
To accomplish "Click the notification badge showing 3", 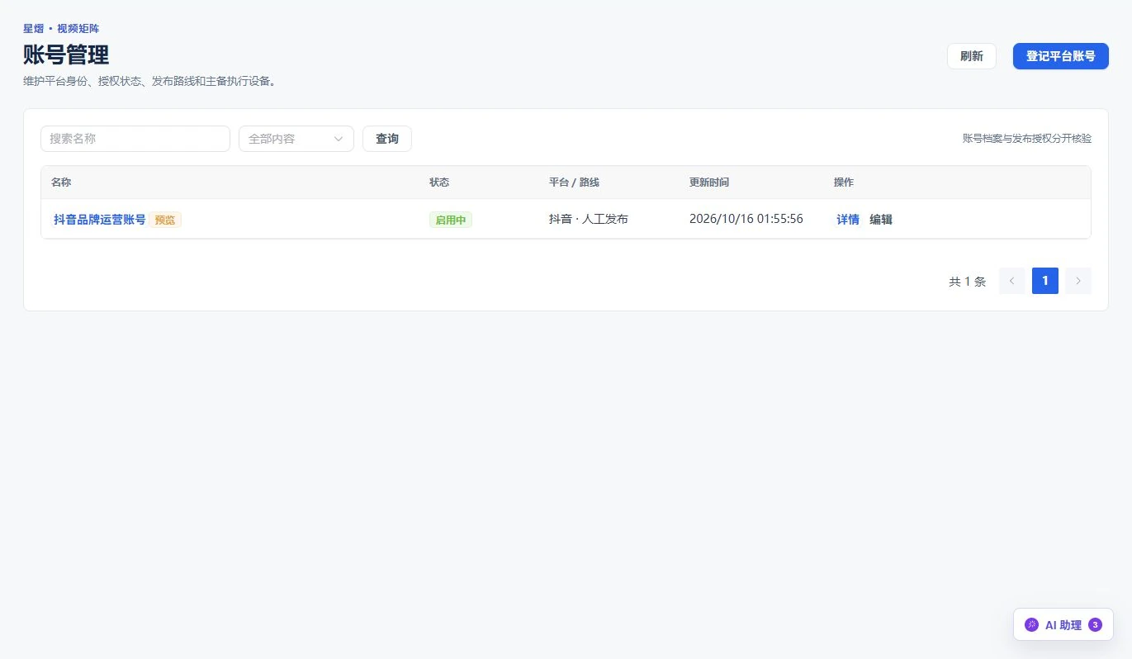I will [1095, 625].
